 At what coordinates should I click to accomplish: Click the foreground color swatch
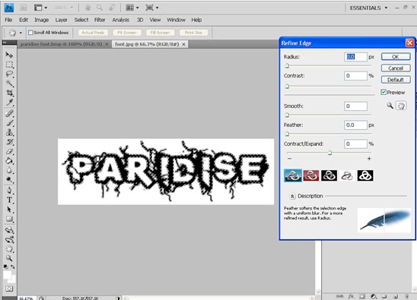coord(7,275)
